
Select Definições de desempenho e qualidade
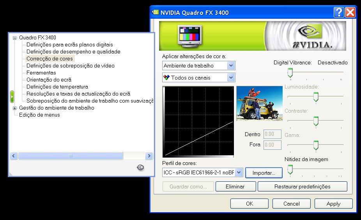click(73, 51)
